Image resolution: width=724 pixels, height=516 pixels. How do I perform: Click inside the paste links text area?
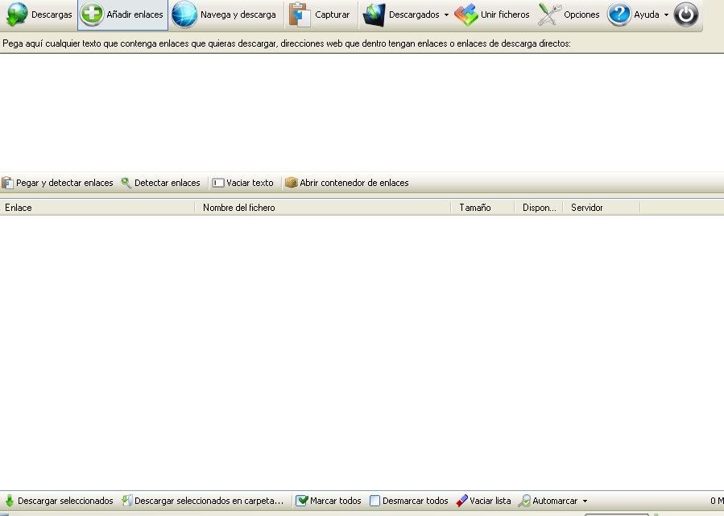362,111
